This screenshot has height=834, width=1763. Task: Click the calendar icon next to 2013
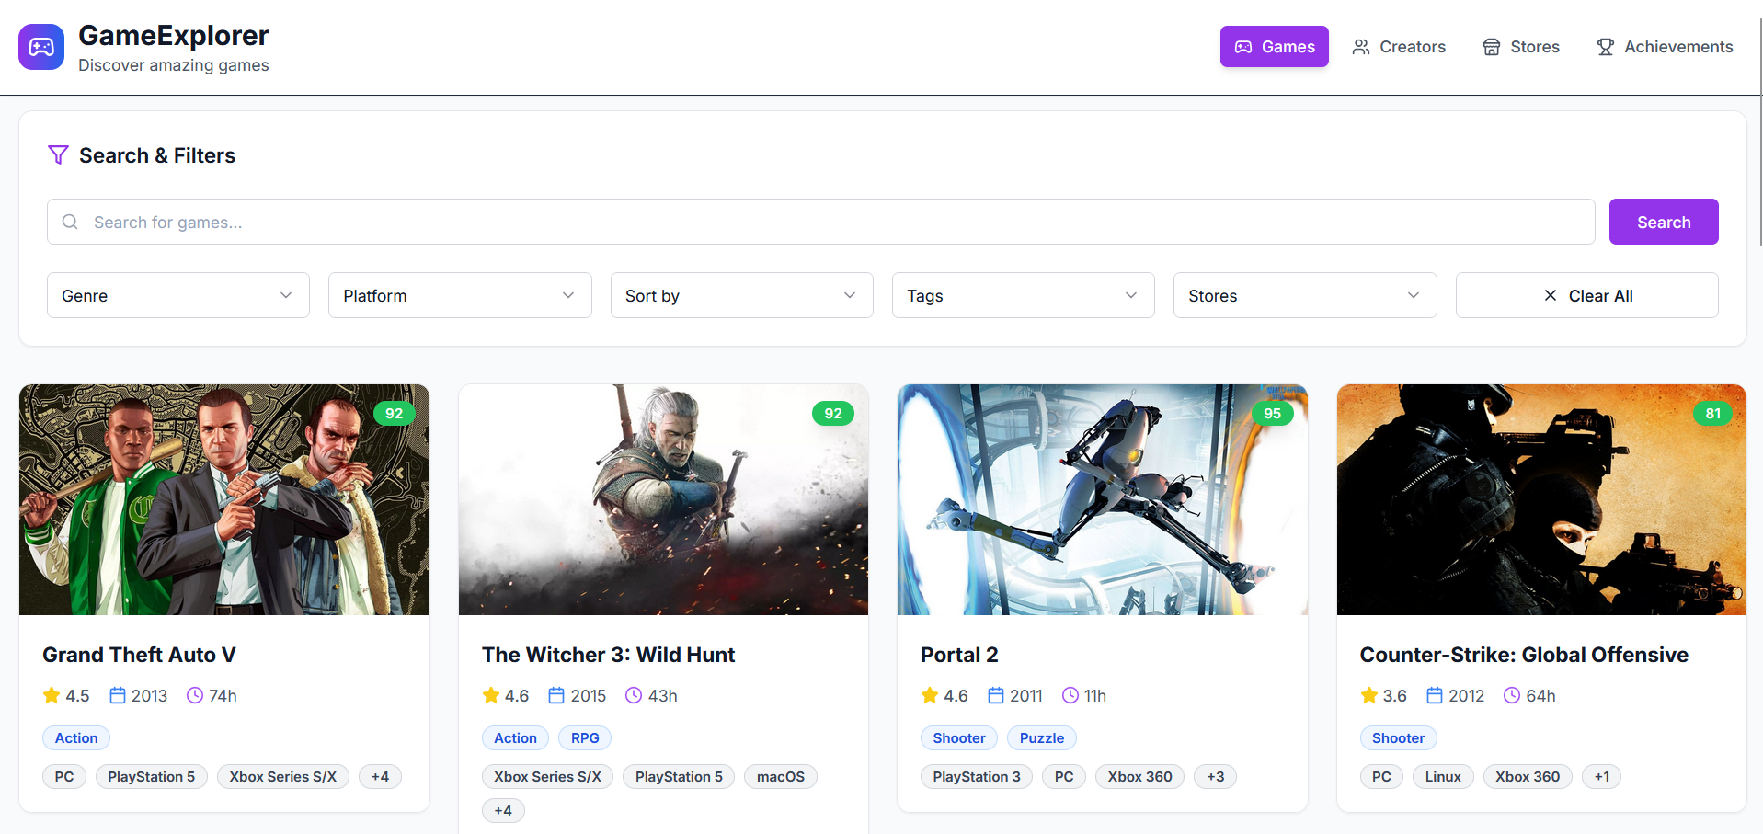point(118,695)
